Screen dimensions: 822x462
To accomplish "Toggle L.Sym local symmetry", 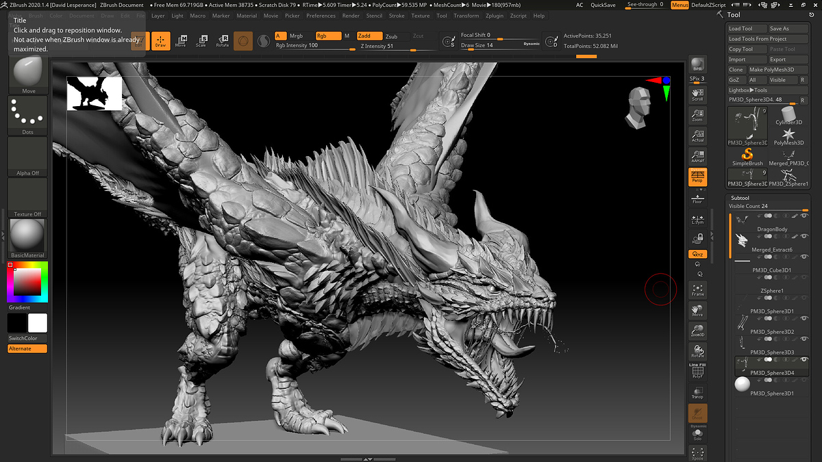I will (x=697, y=218).
